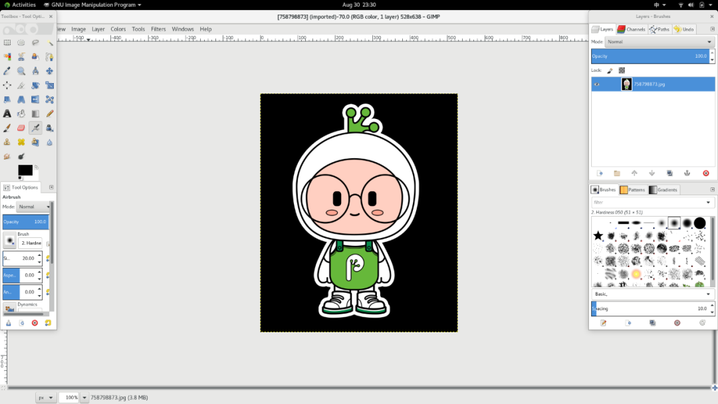
Task: Select the Measure compass tool
Action: (35, 71)
